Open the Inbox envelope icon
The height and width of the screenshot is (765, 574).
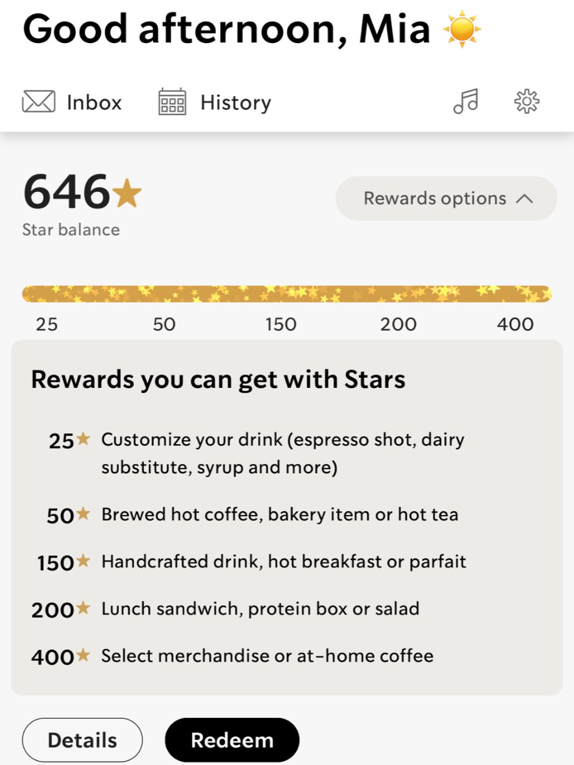[x=39, y=102]
